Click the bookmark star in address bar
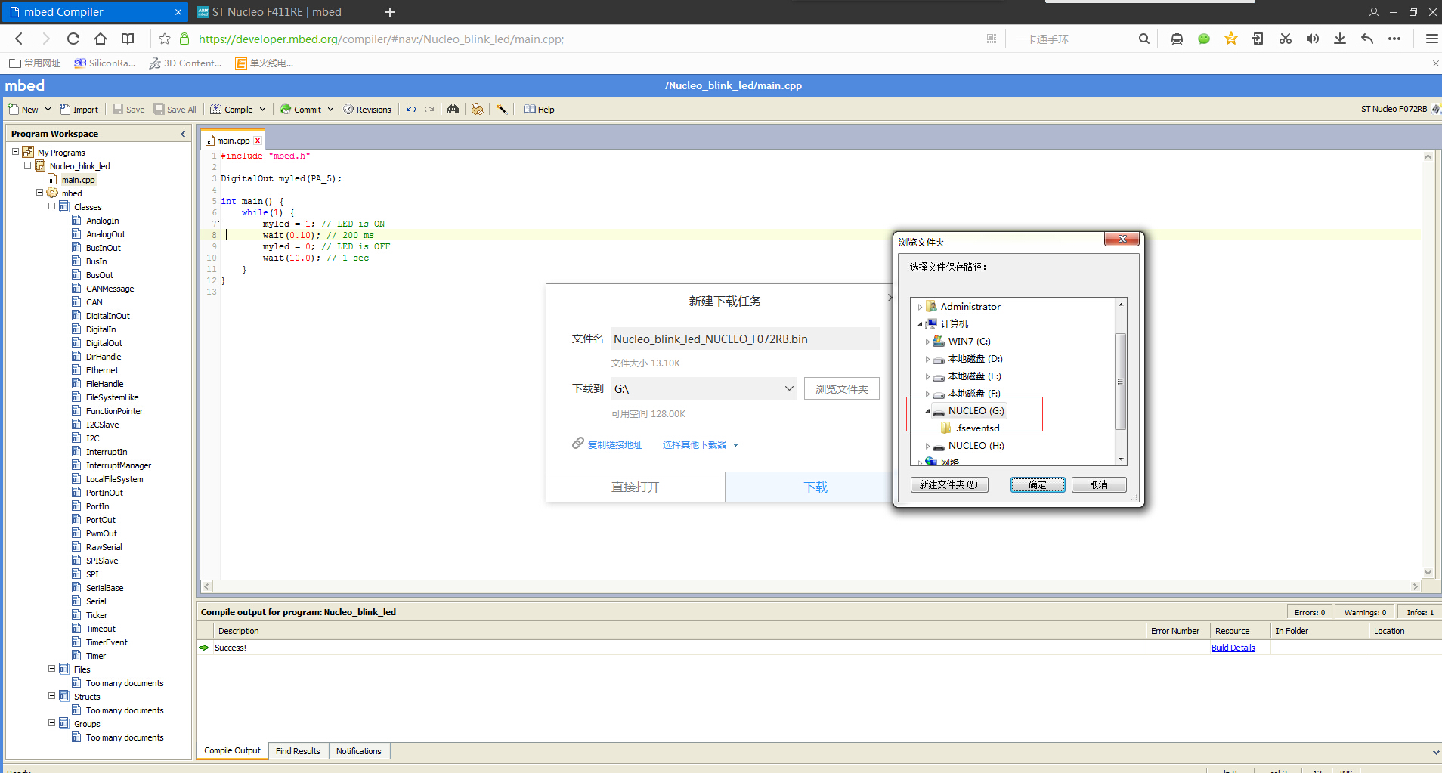 click(x=165, y=39)
